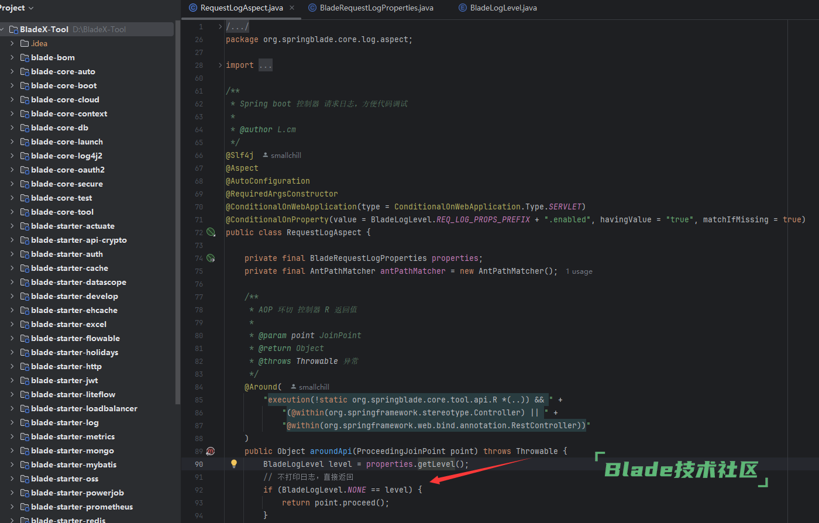Image resolution: width=819 pixels, height=523 pixels.
Task: Click the Java class icon of RequestLogAspect.java tab
Action: [x=193, y=8]
